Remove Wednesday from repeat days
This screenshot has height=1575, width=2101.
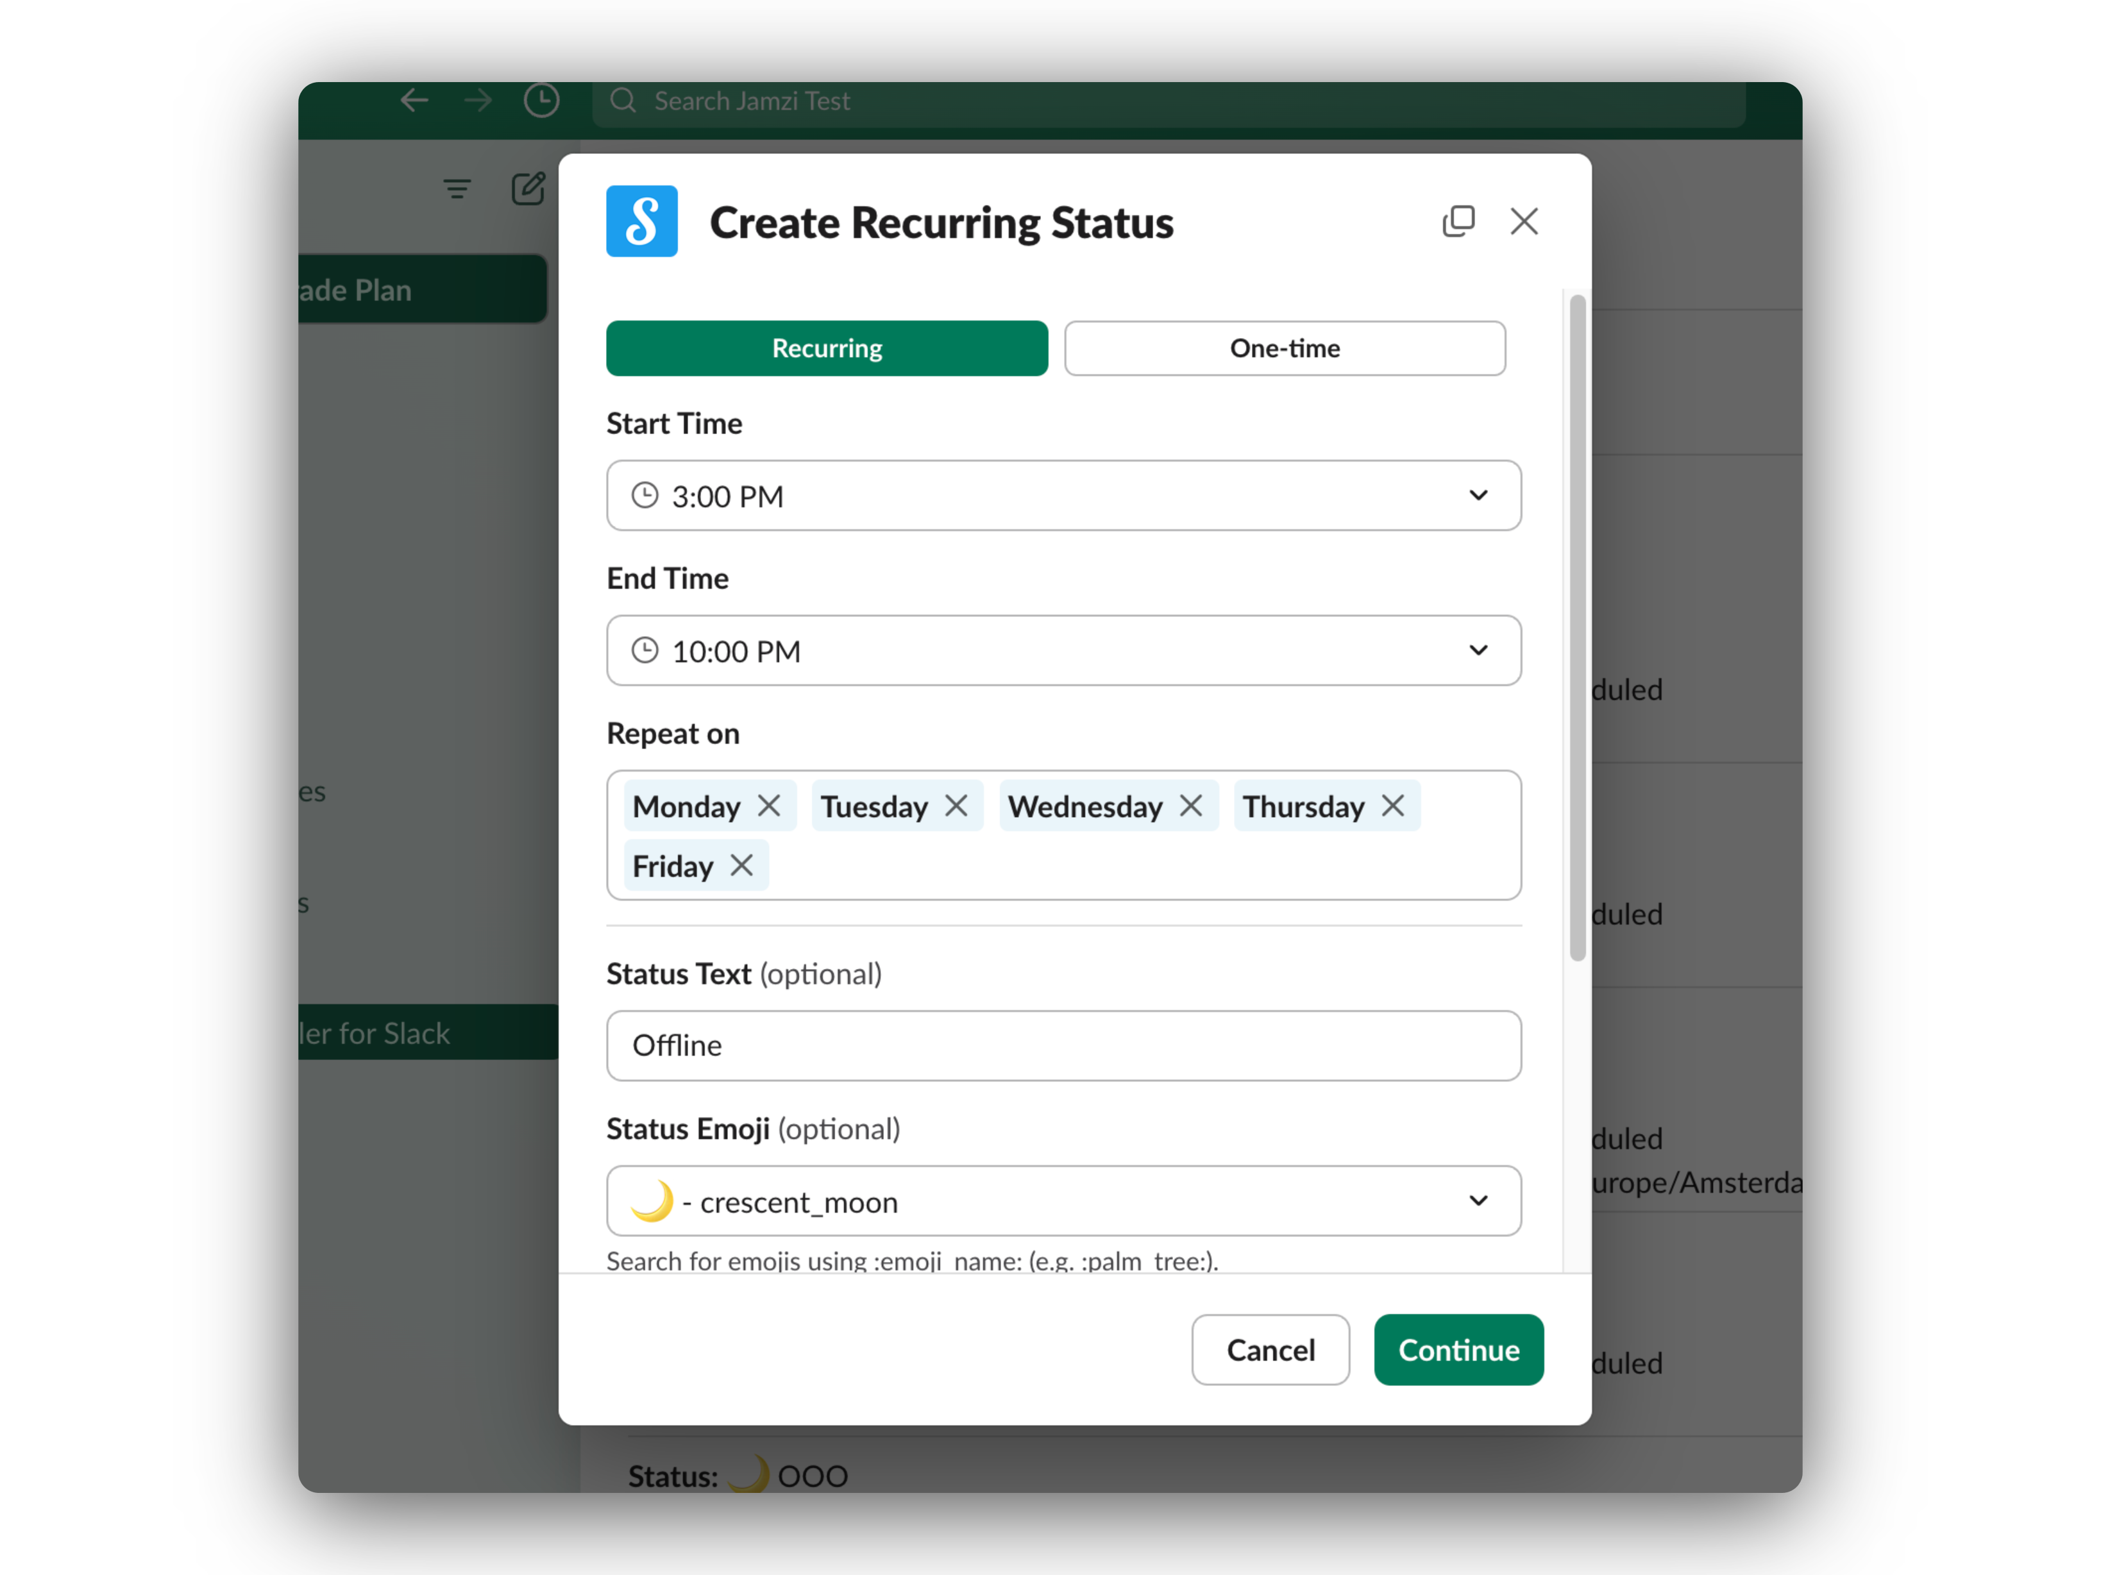[1191, 807]
